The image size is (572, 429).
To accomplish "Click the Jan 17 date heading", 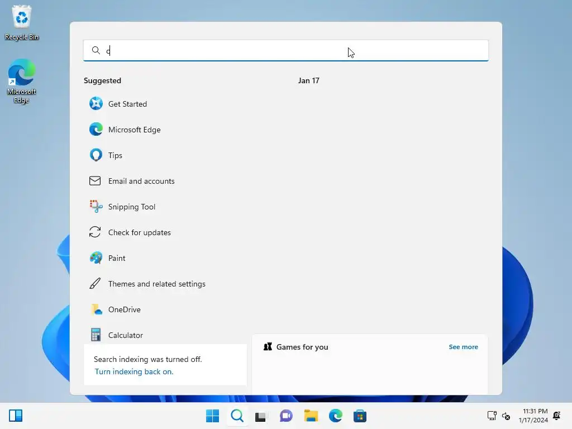I will click(308, 80).
